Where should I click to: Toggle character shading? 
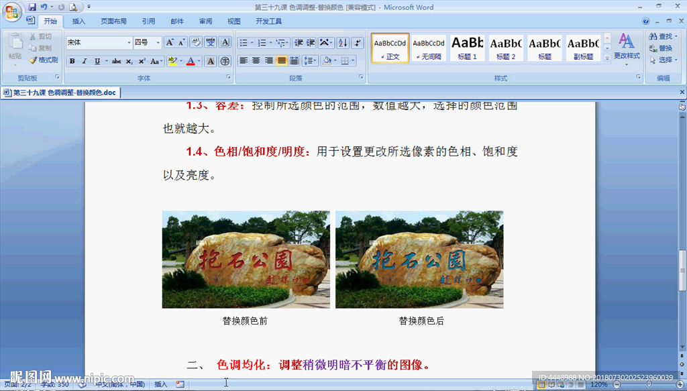click(x=211, y=61)
